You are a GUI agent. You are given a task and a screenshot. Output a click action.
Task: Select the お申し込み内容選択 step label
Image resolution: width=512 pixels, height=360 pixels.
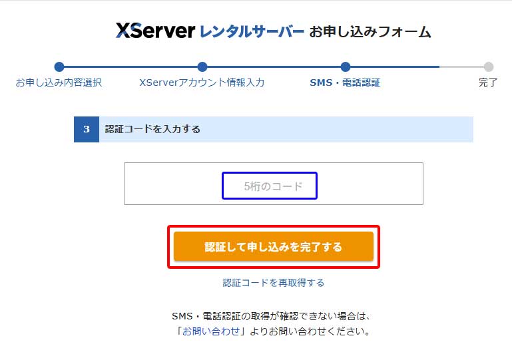click(x=59, y=83)
